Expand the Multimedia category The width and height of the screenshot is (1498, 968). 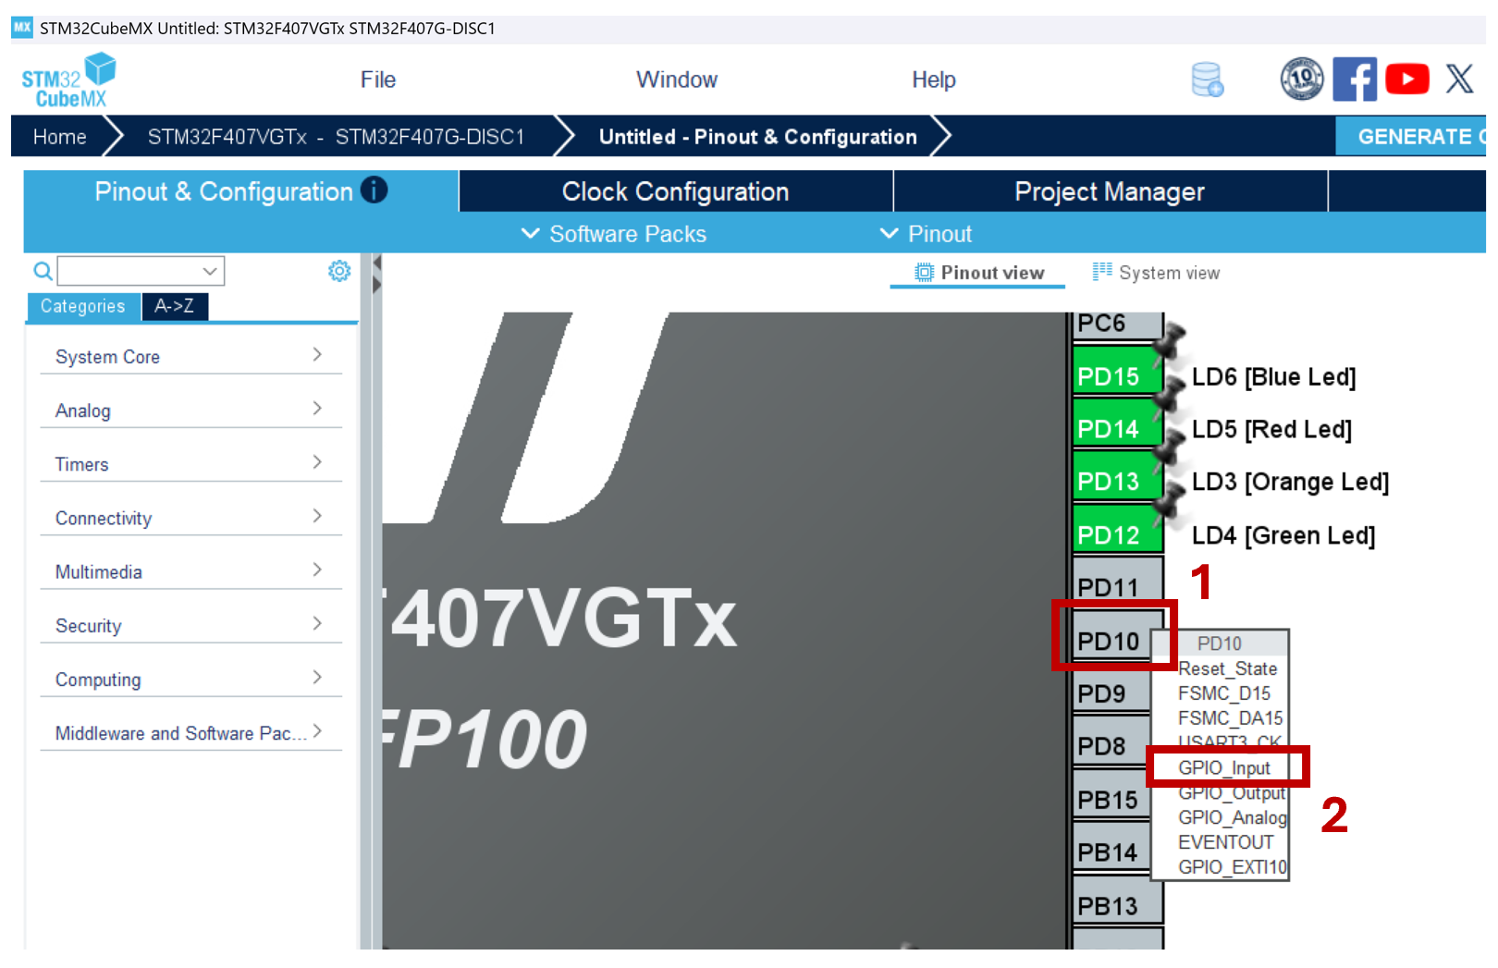(190, 570)
